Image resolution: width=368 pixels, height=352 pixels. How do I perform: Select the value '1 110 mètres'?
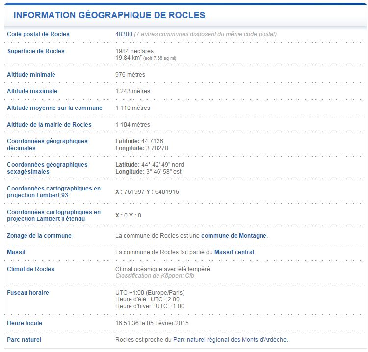tap(132, 108)
